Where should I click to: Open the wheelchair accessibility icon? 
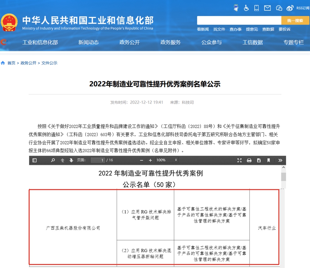coord(246,8)
